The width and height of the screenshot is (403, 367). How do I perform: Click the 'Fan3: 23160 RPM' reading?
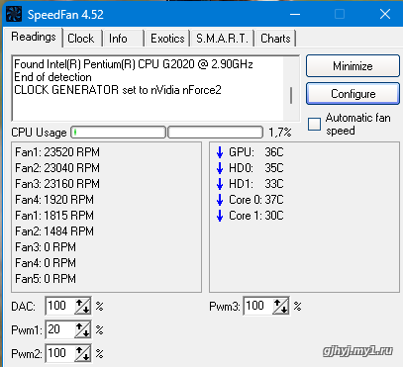coord(57,184)
